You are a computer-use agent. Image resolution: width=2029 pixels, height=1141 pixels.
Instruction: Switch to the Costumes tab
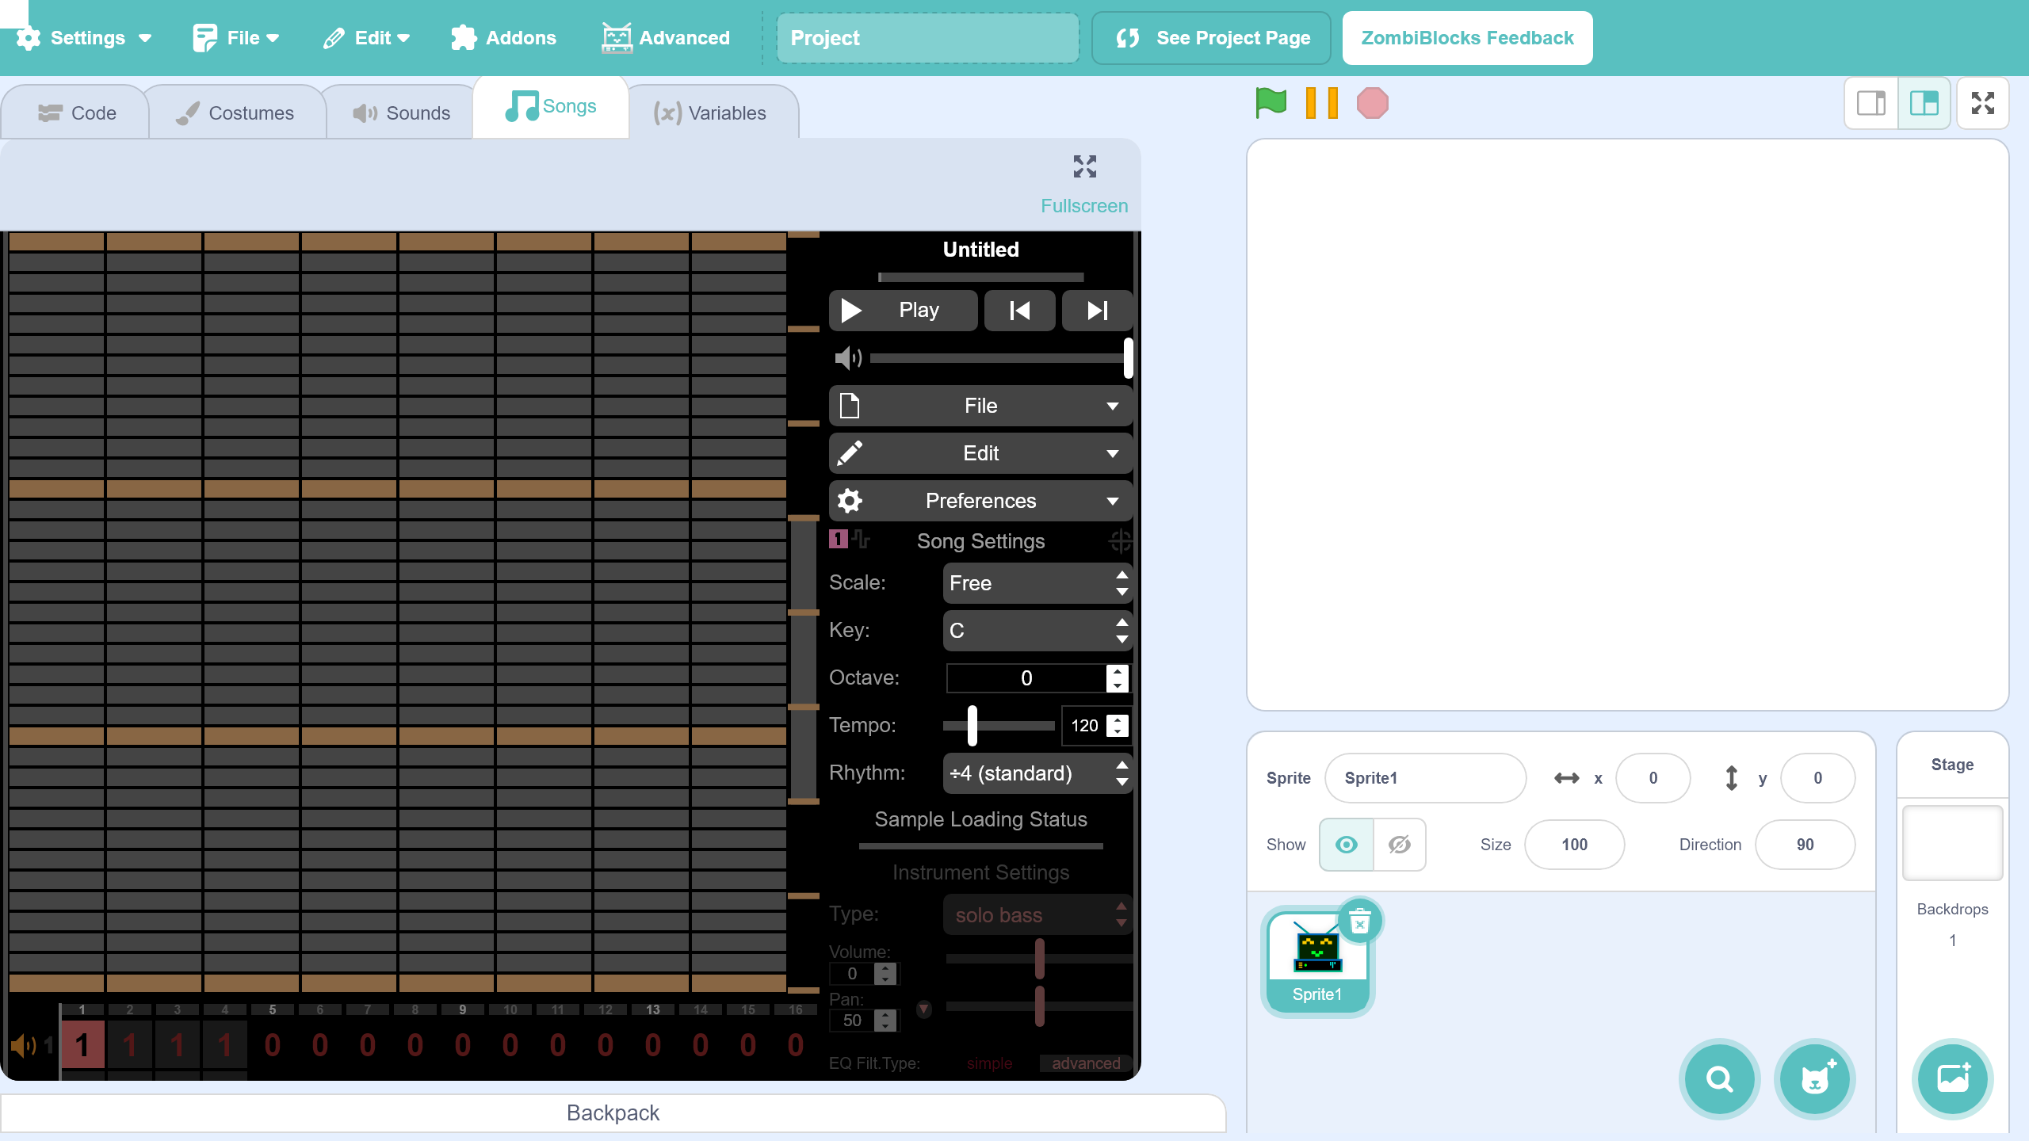(x=236, y=113)
